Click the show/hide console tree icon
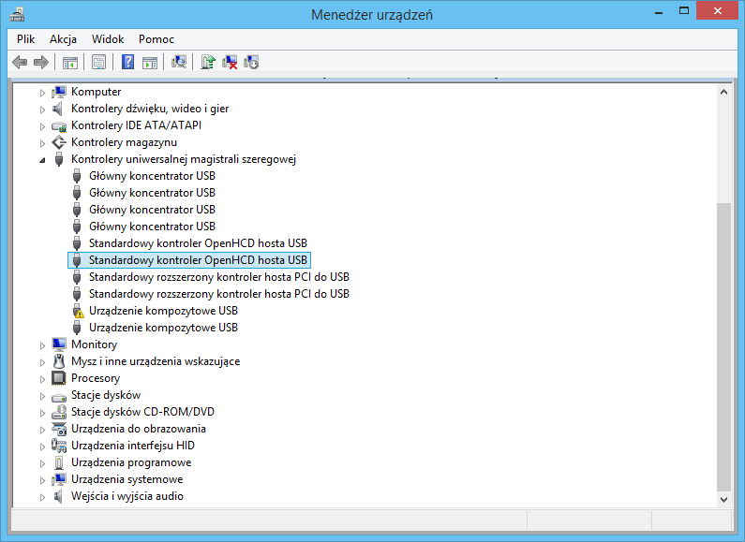Screen dimensions: 745x542 (69, 63)
